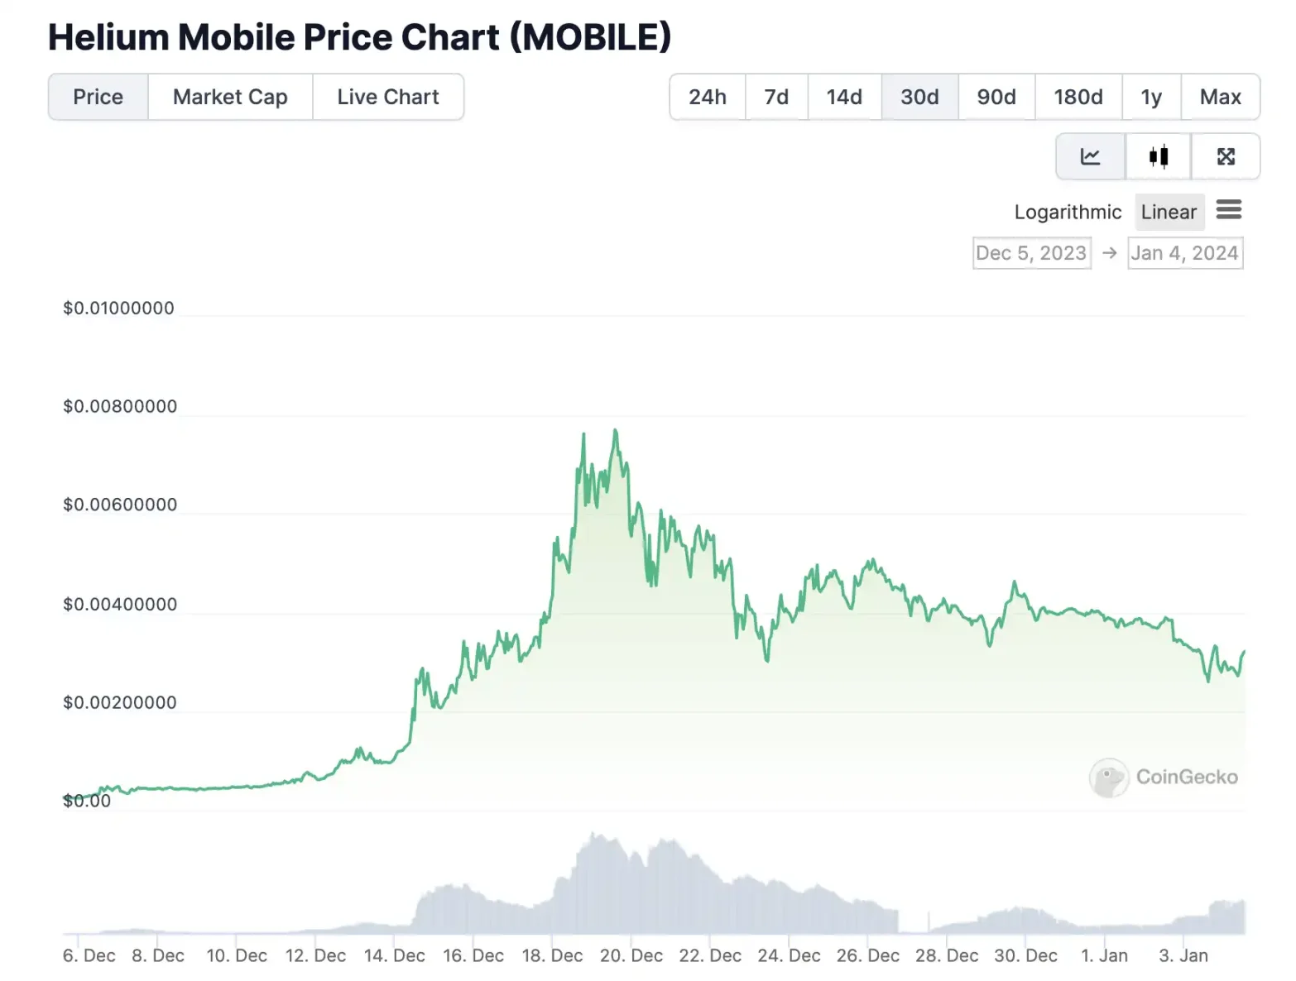
Task: Open the Jan 4, 2024 end date picker
Action: [x=1185, y=253]
